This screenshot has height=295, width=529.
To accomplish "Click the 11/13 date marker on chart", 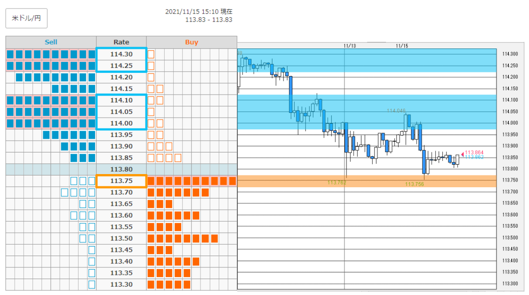I will pyautogui.click(x=350, y=46).
